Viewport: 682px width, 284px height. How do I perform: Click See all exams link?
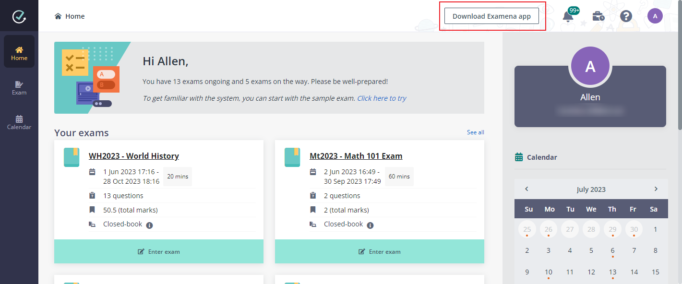476,132
